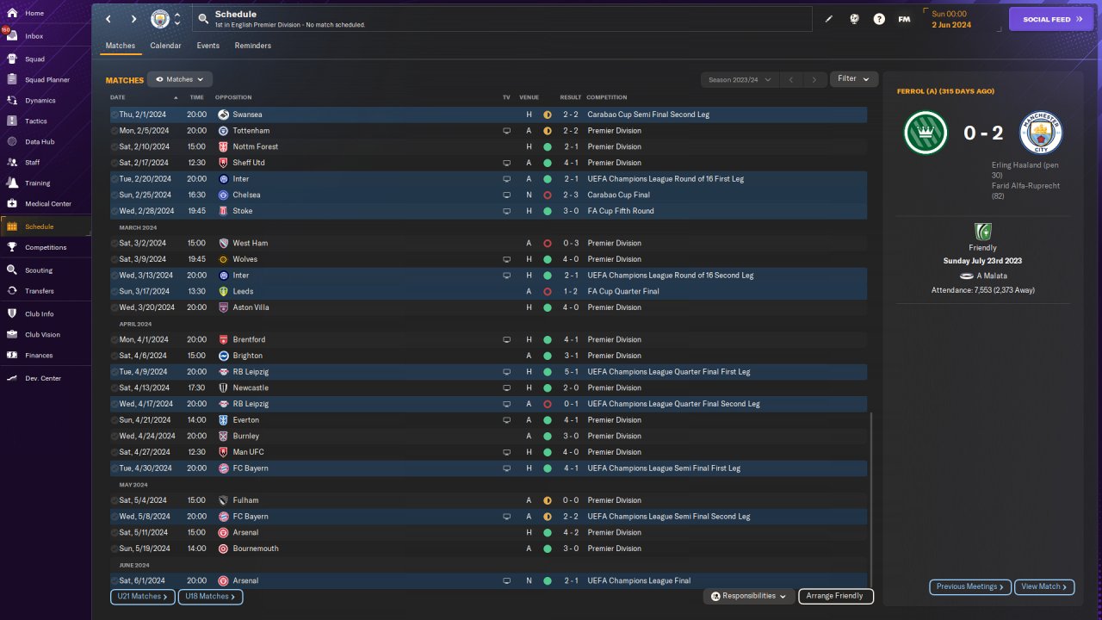Open the Inbox in the sidebar
Screen dimensions: 1102x620
pos(46,36)
